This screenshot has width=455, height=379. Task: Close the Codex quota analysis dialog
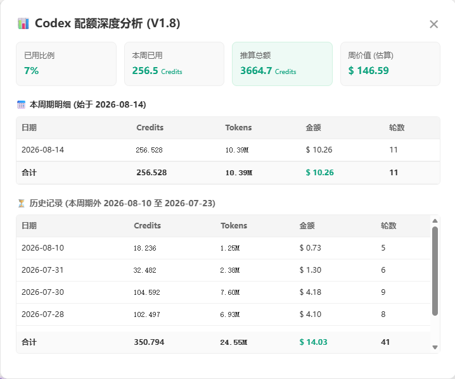(x=433, y=24)
